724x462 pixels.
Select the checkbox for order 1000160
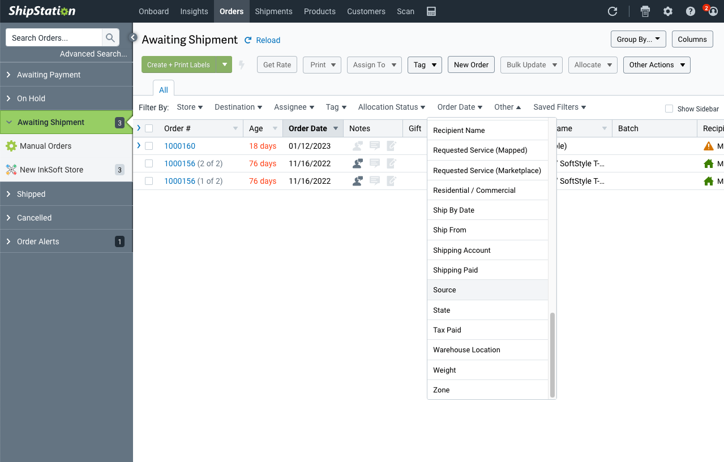(149, 145)
